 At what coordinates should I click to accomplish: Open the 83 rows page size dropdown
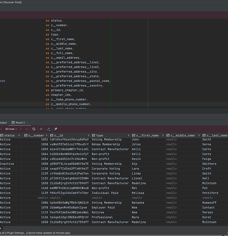[x=11, y=129]
